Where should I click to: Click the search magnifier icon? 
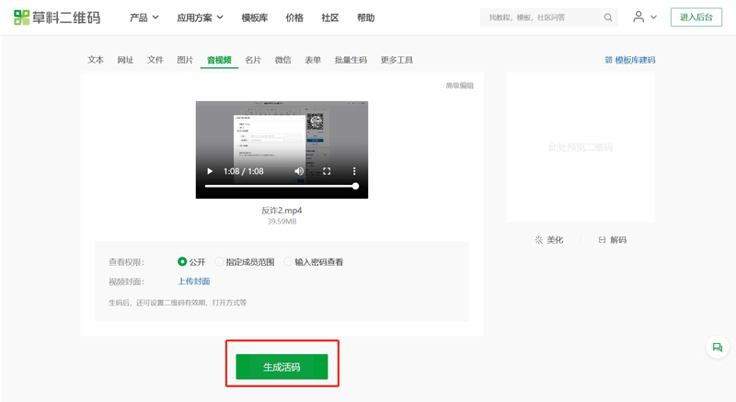click(608, 17)
